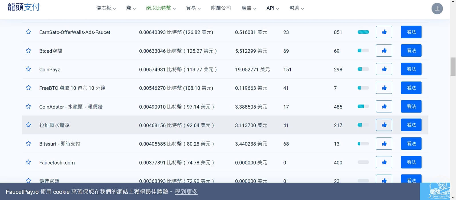This screenshot has height=200, width=456.
Task: Click value 0.00574931 比特幣 (113.77 美元)
Action: pos(178,69)
